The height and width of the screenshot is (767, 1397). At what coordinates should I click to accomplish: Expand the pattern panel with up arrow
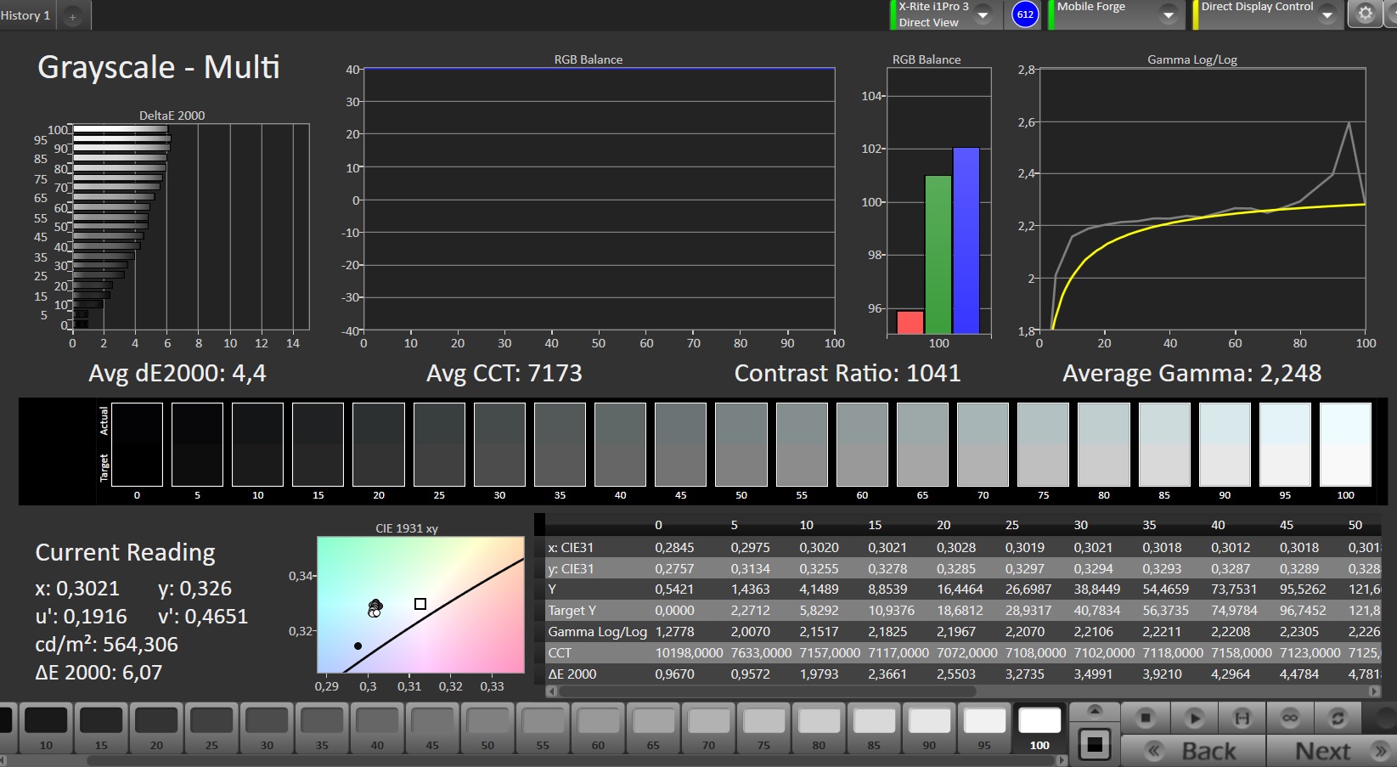click(1095, 711)
